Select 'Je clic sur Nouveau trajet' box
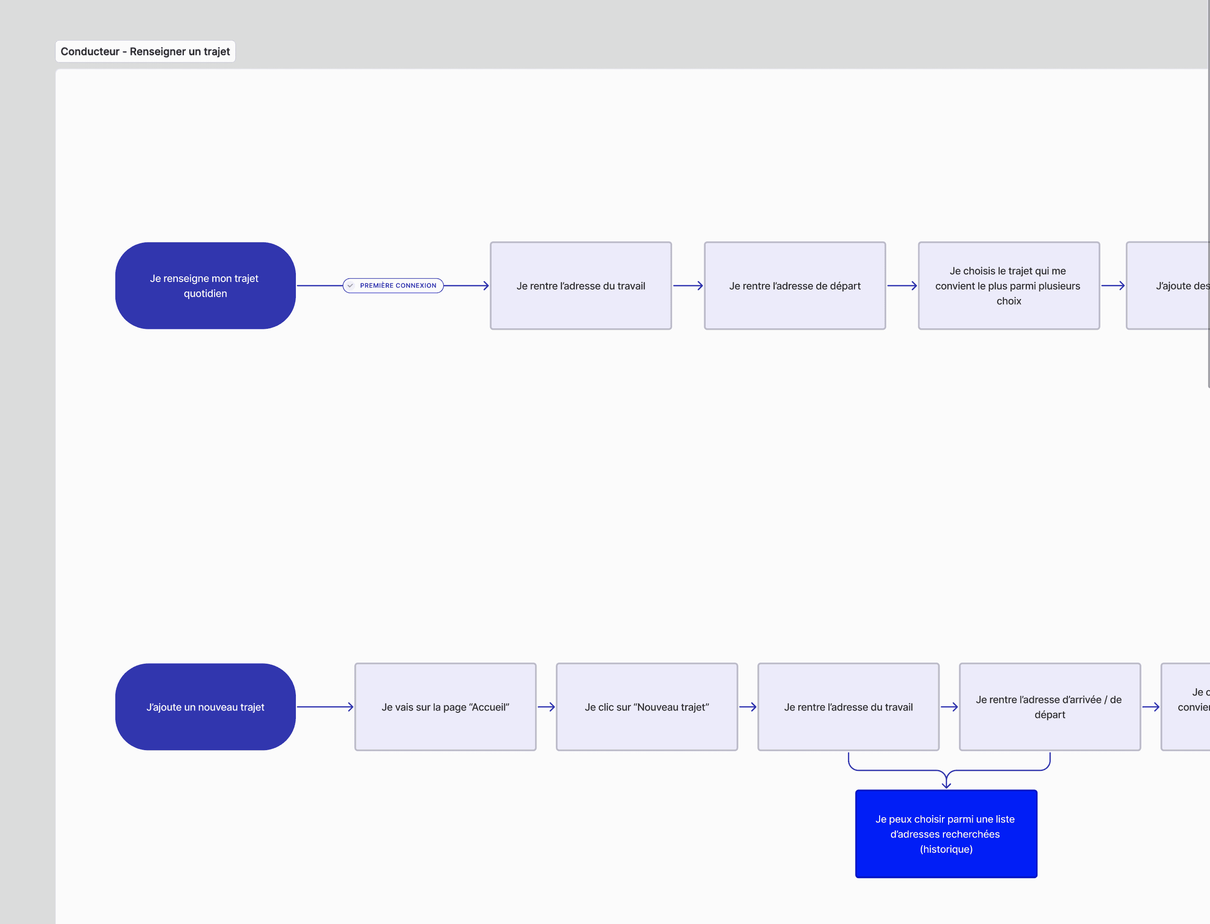 click(x=647, y=707)
